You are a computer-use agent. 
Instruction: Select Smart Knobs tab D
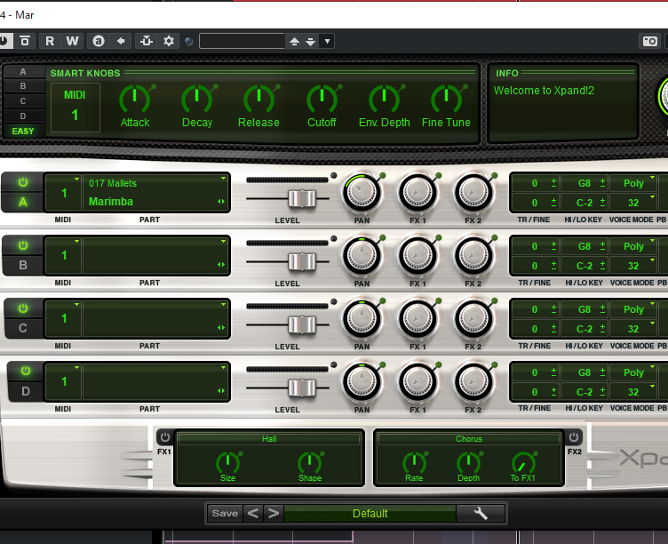point(23,116)
